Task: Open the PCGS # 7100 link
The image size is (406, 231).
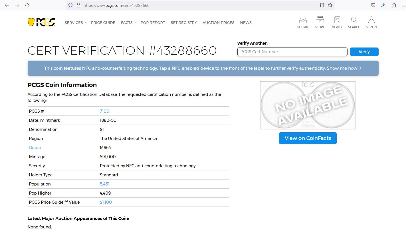Action: (x=104, y=111)
